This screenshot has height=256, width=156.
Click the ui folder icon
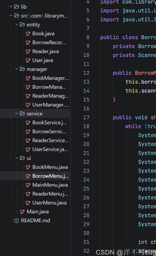pos(22,158)
